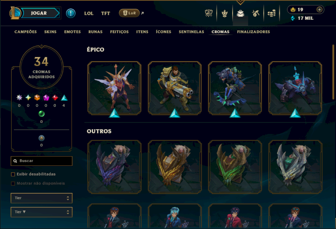
Task: Click the League of Legends logo icon
Action: point(15,13)
